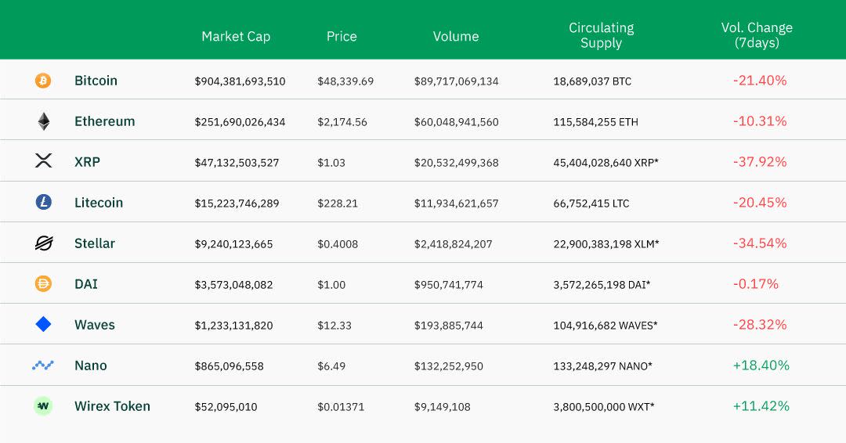Sort by the Price column header
The image size is (846, 443).
point(342,36)
